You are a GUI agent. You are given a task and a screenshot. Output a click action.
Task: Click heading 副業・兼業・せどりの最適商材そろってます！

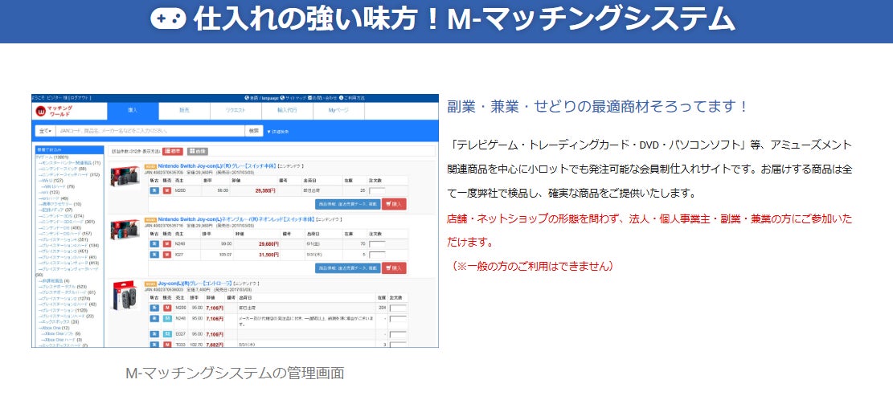597,106
